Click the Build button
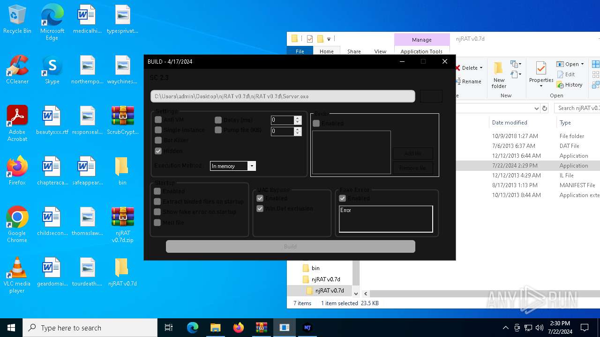Viewport: 600px width, 337px height. pos(291,246)
